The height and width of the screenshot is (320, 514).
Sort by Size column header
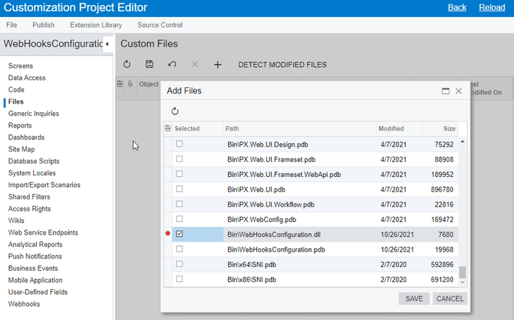(440, 129)
